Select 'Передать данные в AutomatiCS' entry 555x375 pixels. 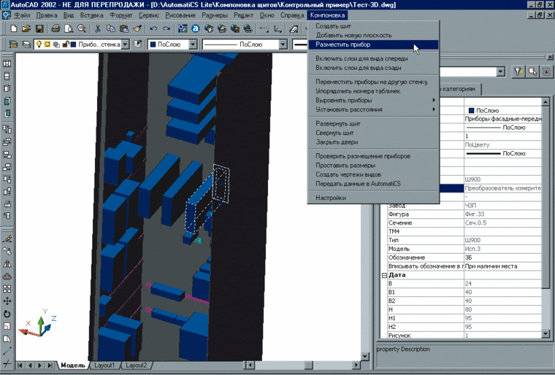pos(373,184)
